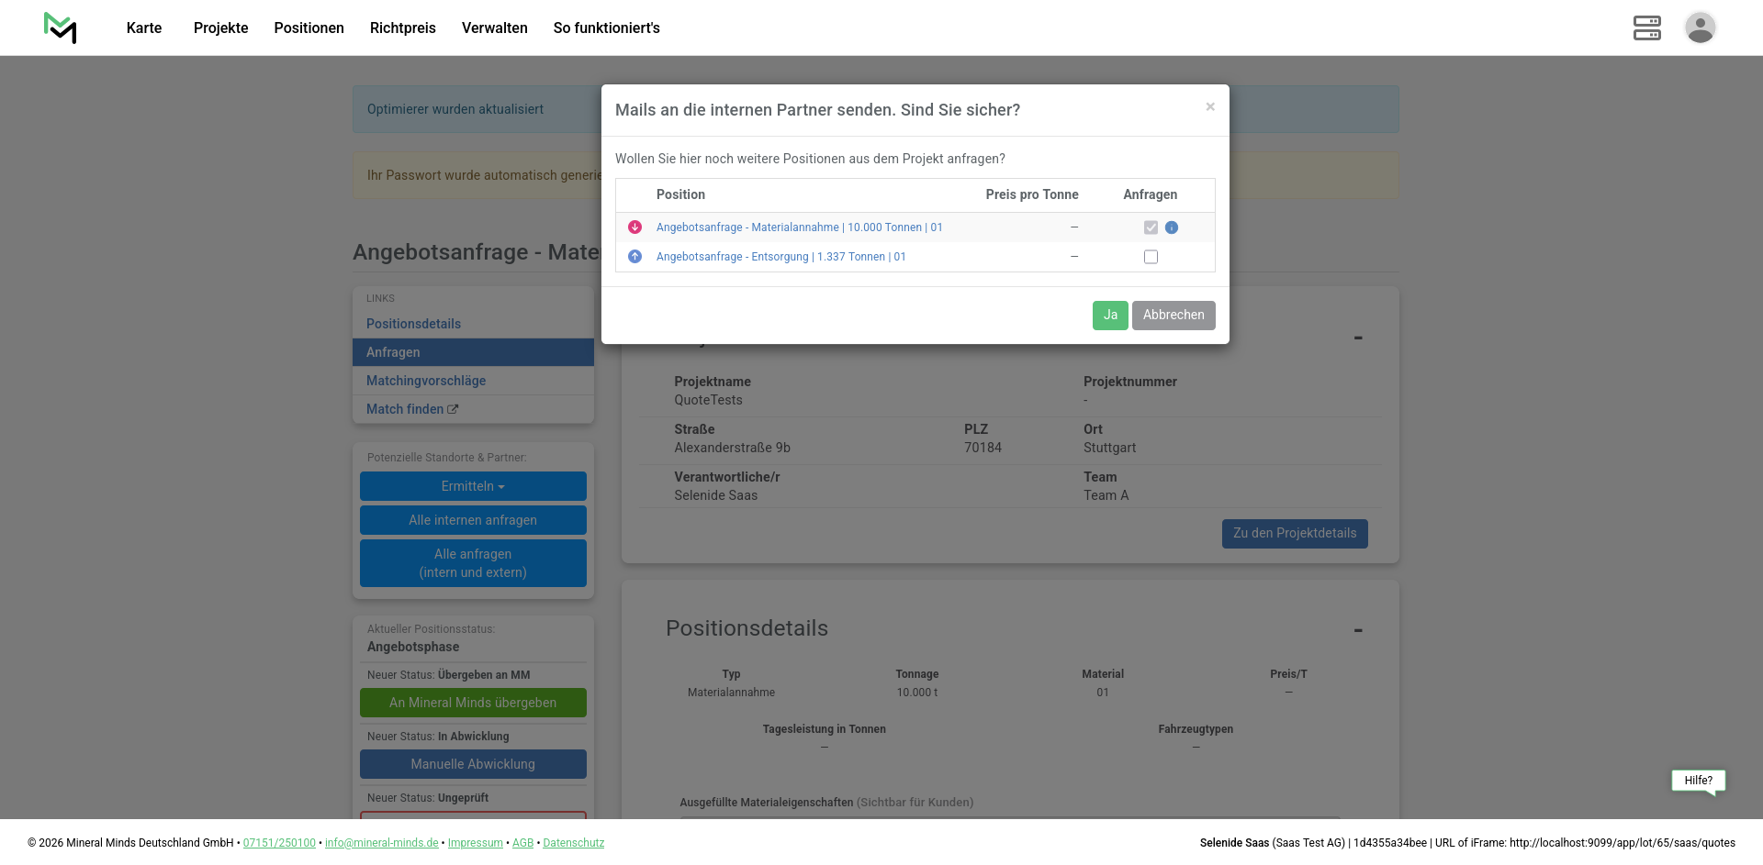
Task: Open the Projekte menu
Action: (220, 28)
